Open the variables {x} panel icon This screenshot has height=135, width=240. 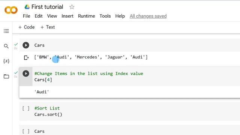[6, 61]
